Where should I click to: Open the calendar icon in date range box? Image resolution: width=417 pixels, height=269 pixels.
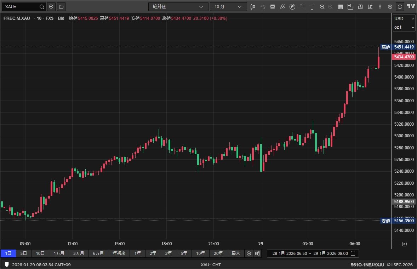(x=353, y=253)
